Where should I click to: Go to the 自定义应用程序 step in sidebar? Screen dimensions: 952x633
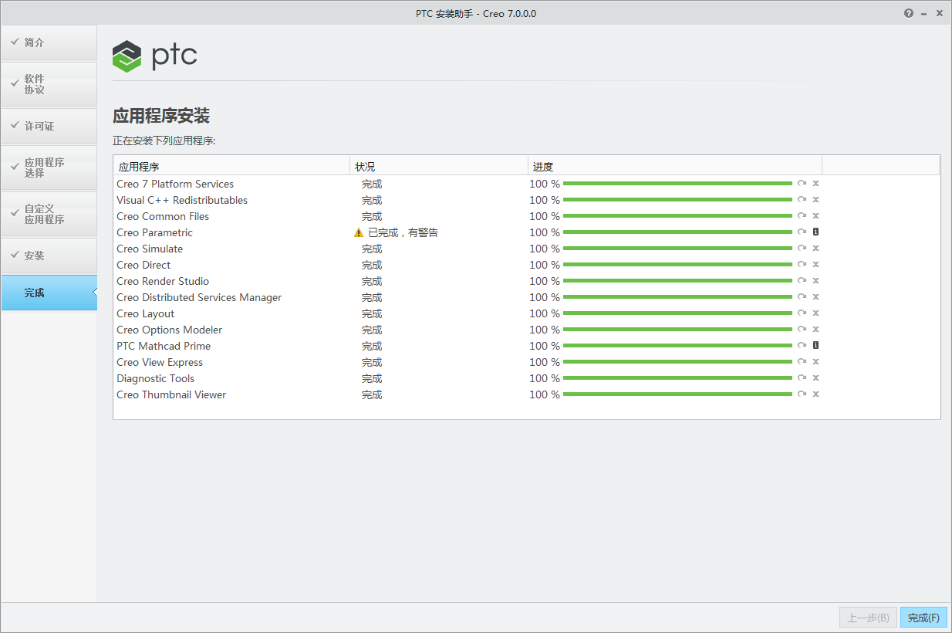49,214
